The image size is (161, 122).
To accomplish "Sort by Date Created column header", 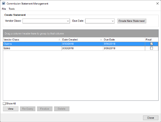I will 81,40.
